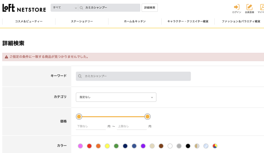Select the green color swatch
Viewport: 264px width, 153px height.
[x=116, y=146]
